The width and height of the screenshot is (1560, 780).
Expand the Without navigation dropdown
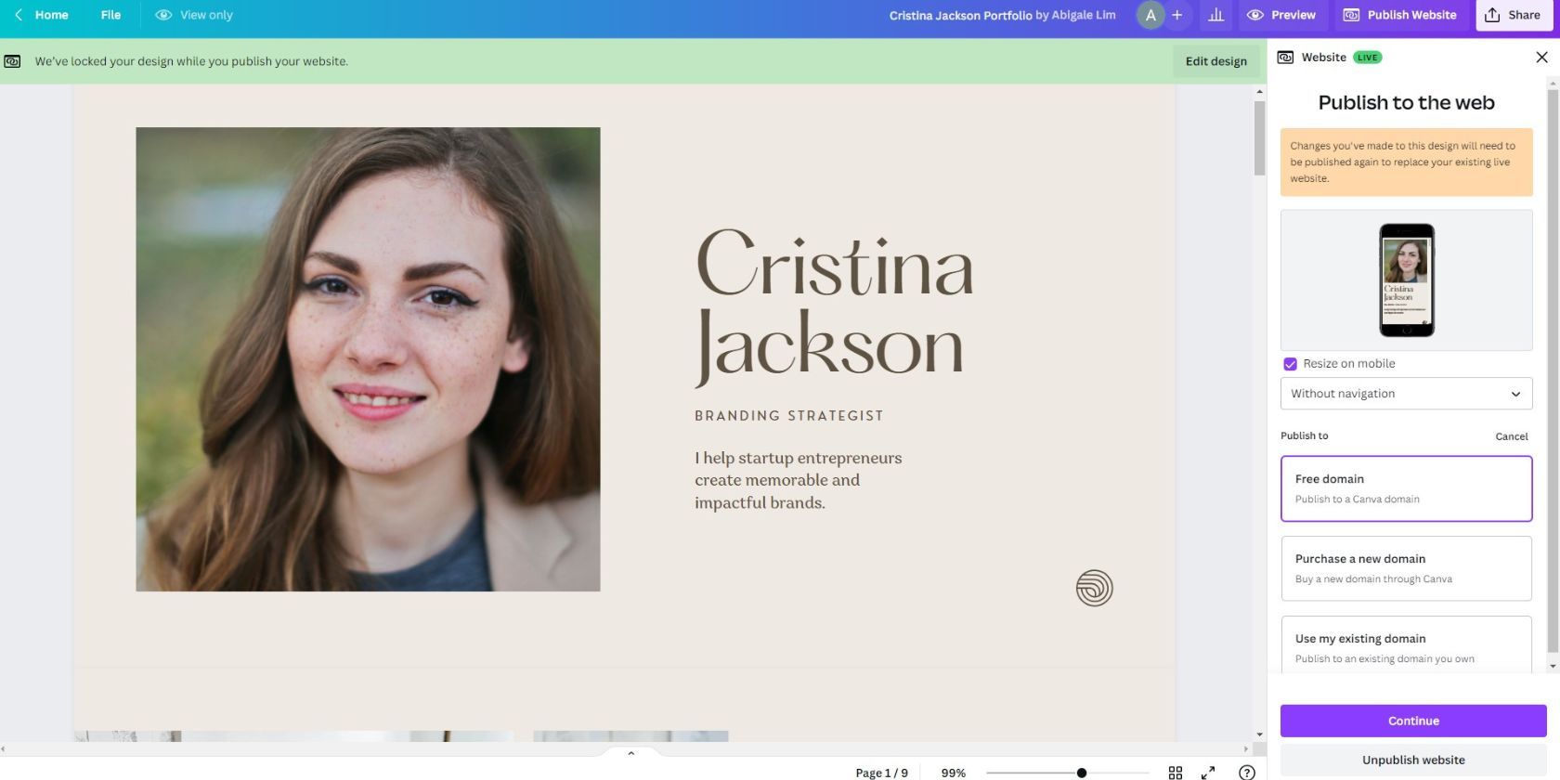1406,394
